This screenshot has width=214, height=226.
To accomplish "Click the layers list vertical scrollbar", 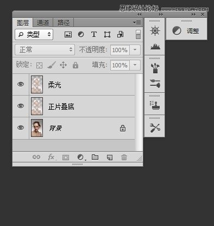I will [x=139, y=112].
